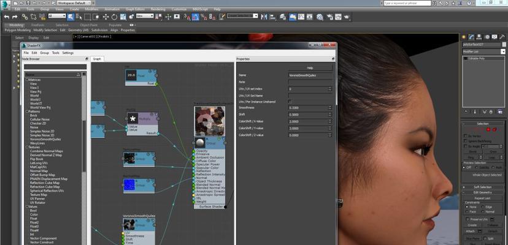This screenshot has height=245, width=508.
Task: Click the Mirror tool icon
Action: pos(264,17)
